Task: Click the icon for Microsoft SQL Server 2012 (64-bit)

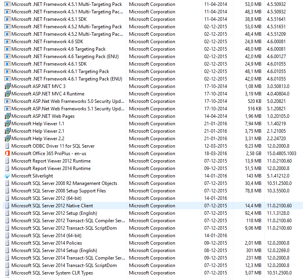Action: pyautogui.click(x=7, y=198)
